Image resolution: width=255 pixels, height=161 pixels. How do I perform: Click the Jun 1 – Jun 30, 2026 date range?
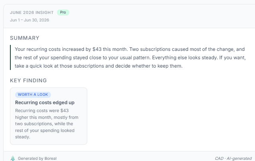click(29, 20)
